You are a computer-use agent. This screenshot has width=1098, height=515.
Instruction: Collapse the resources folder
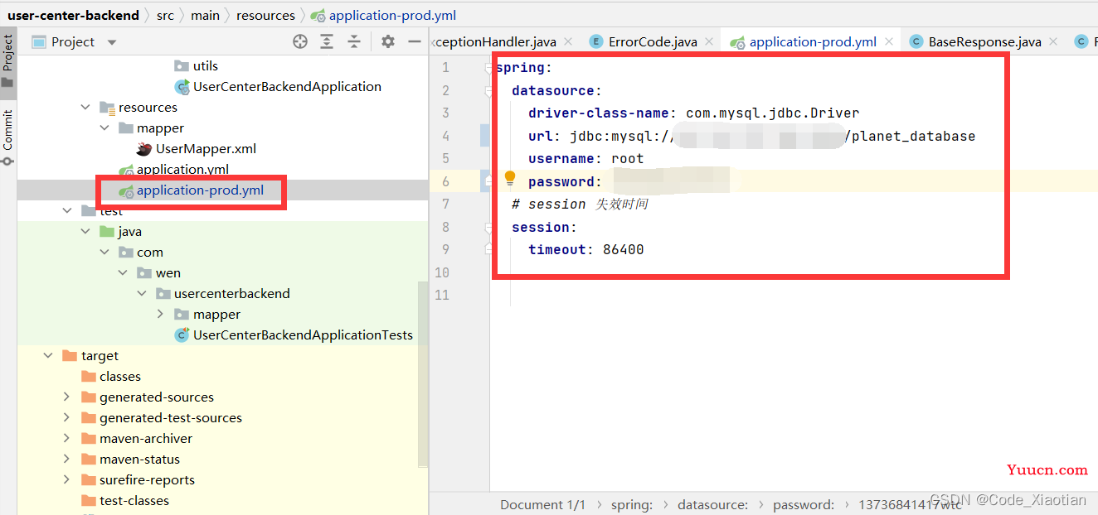(85, 108)
